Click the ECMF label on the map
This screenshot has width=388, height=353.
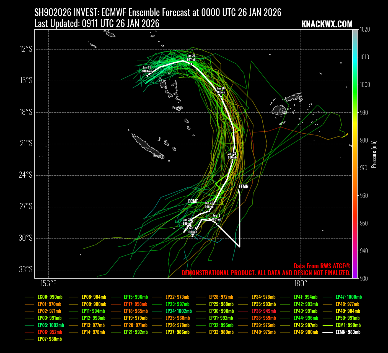[x=193, y=201]
